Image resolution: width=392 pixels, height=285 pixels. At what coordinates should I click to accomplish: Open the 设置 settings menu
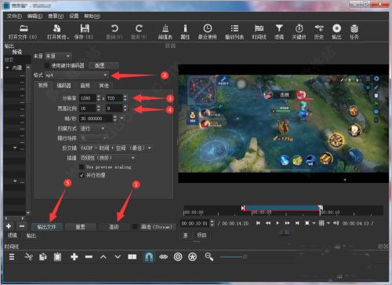74,16
